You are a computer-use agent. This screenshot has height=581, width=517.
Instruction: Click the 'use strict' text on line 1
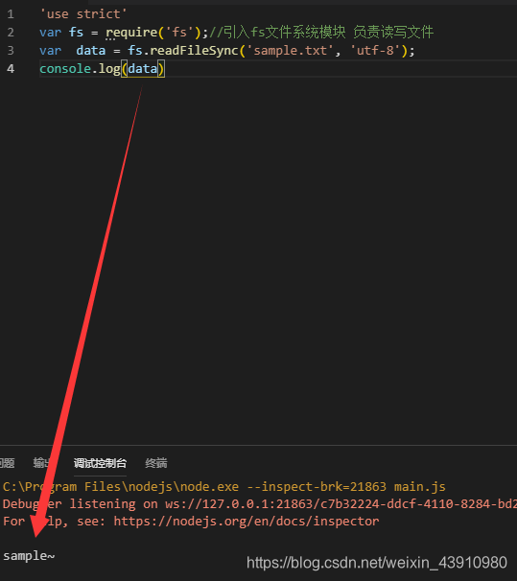click(x=83, y=14)
